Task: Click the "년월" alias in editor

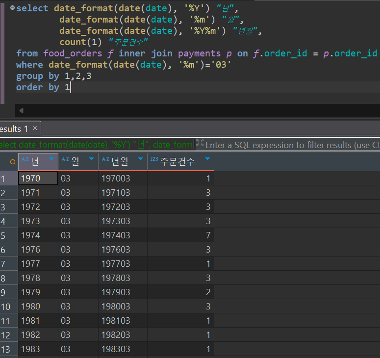Action: point(245,31)
